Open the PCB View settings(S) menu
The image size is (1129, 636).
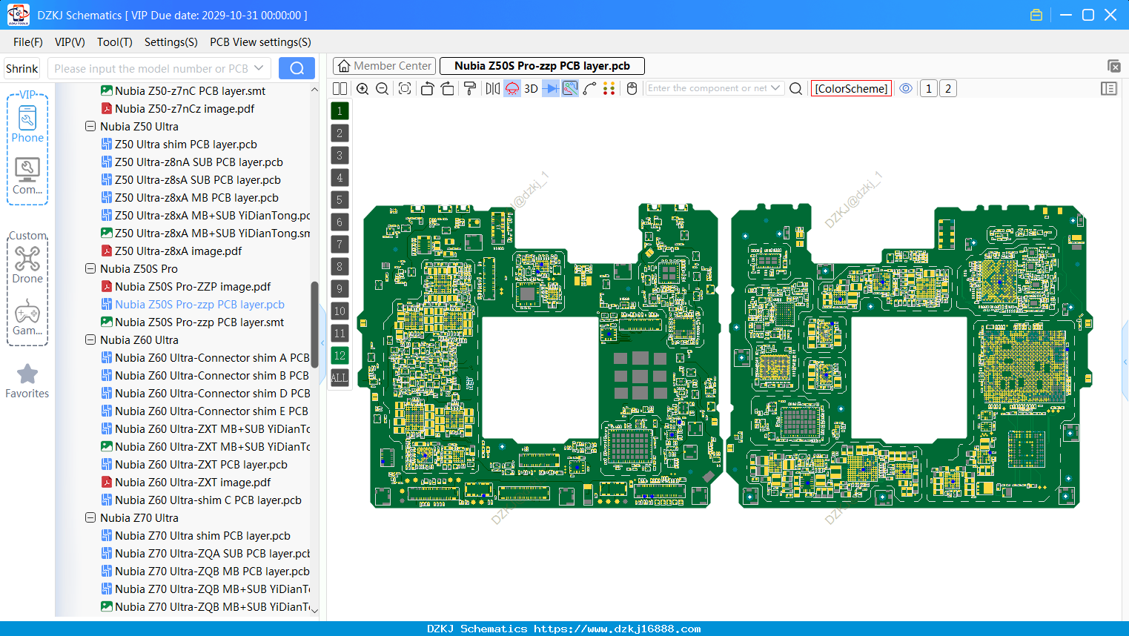click(x=260, y=42)
